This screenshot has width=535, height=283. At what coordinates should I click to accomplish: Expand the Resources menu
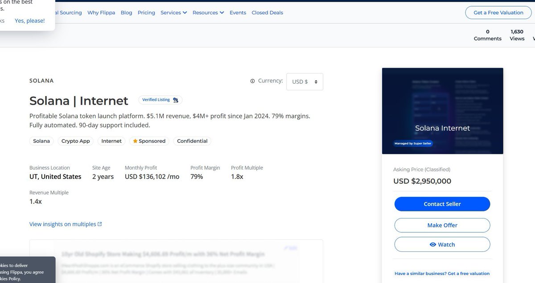pos(208,12)
